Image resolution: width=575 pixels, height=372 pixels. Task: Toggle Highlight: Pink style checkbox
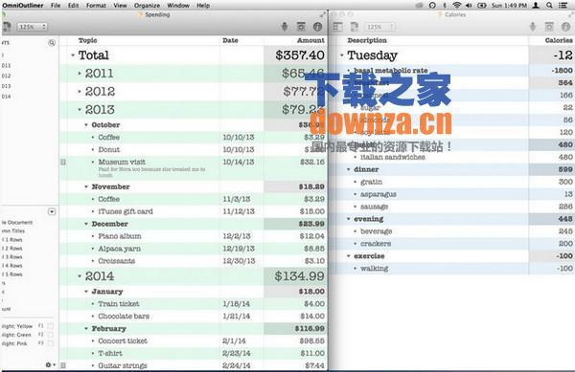tap(50, 343)
